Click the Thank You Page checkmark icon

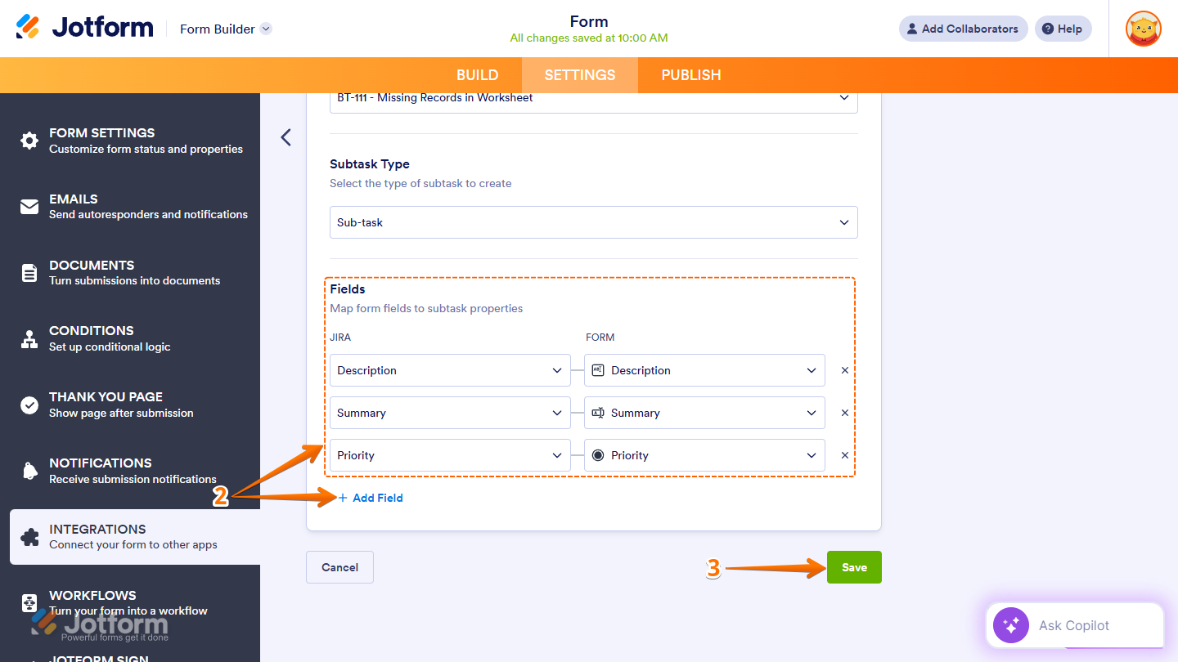click(29, 404)
